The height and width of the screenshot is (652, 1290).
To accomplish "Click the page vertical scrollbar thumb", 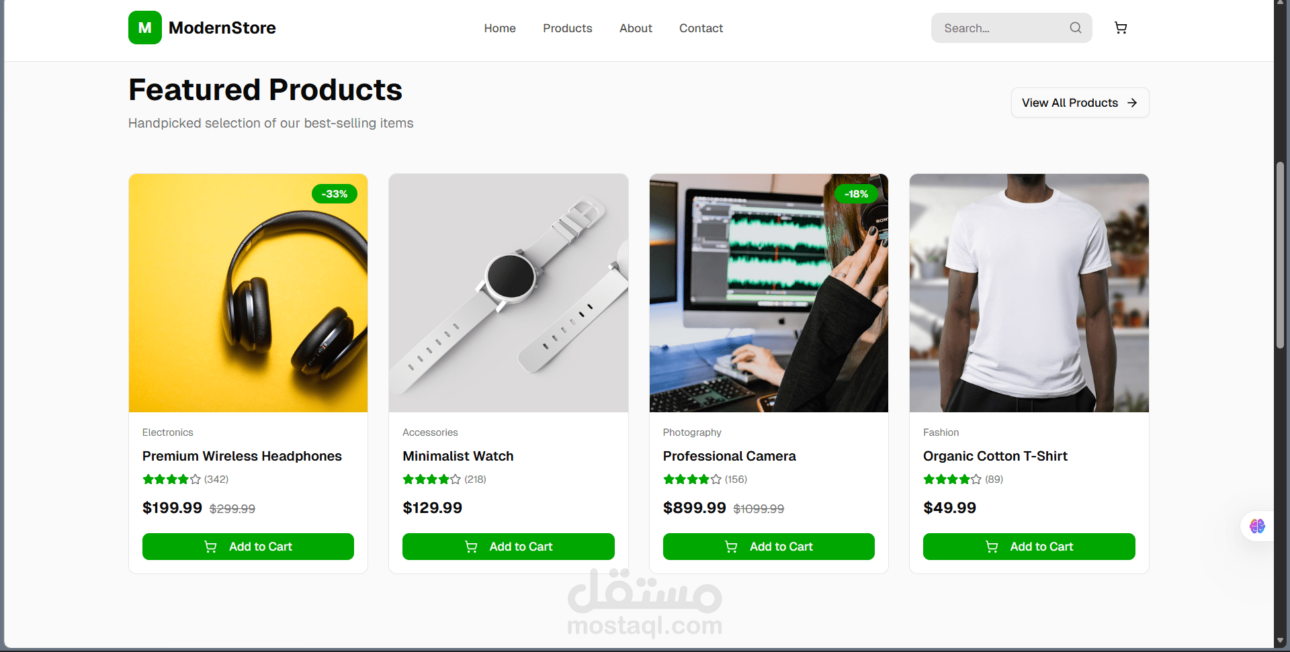I will tap(1281, 255).
